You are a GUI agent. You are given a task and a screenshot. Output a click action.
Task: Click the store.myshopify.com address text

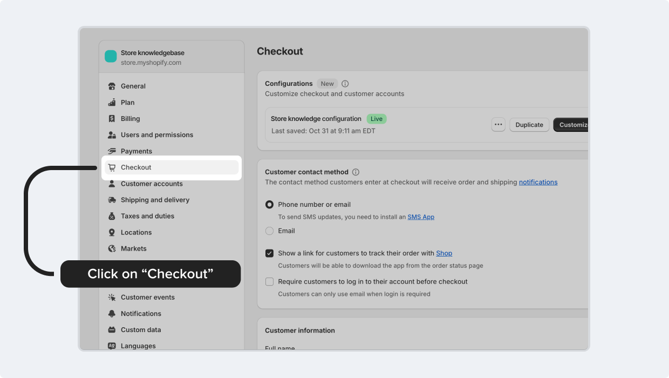tap(151, 63)
